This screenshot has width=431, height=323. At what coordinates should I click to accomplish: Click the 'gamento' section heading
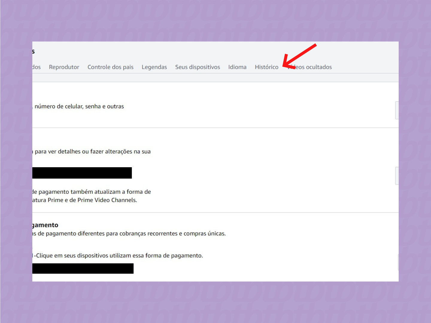(x=45, y=225)
